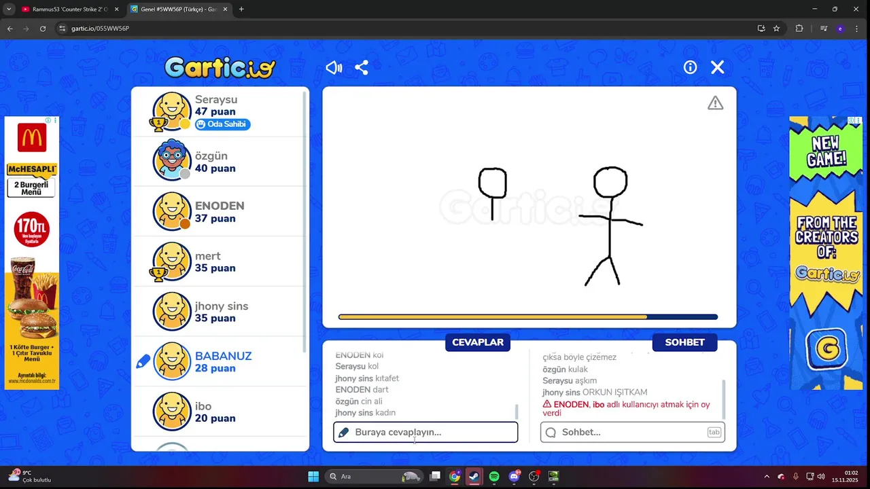Open the New Game Gartic ad banner
The image size is (870, 489).
825,253
